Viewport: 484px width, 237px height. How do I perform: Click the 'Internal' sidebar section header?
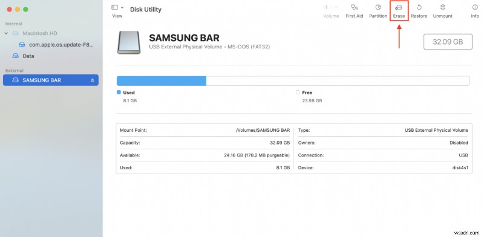coord(14,24)
